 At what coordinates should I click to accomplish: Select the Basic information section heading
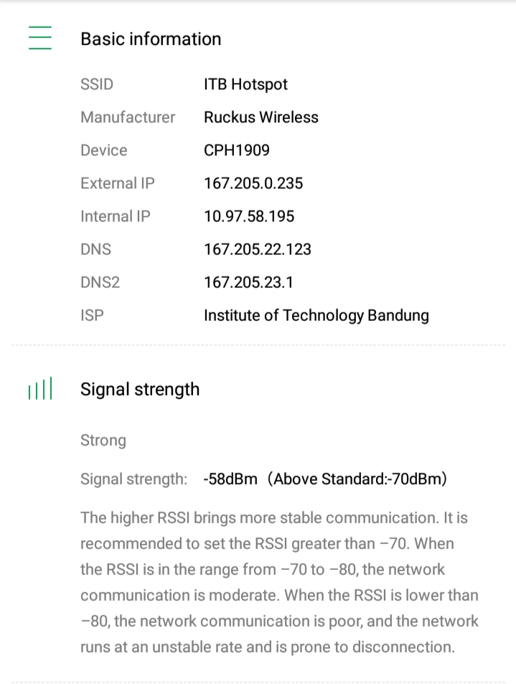(x=151, y=39)
